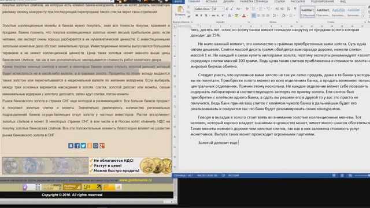
Task: Share via the Google+ icon on the web page
Action: click(x=102, y=146)
